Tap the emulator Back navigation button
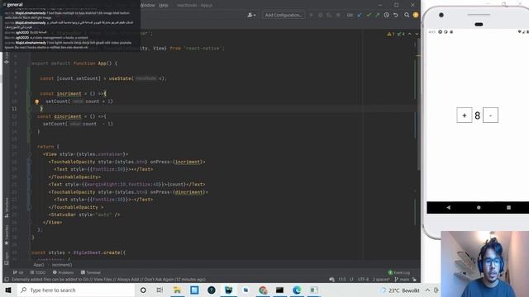 (448, 207)
